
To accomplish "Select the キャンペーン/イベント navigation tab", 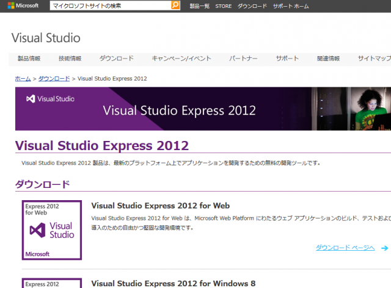I will (181, 59).
